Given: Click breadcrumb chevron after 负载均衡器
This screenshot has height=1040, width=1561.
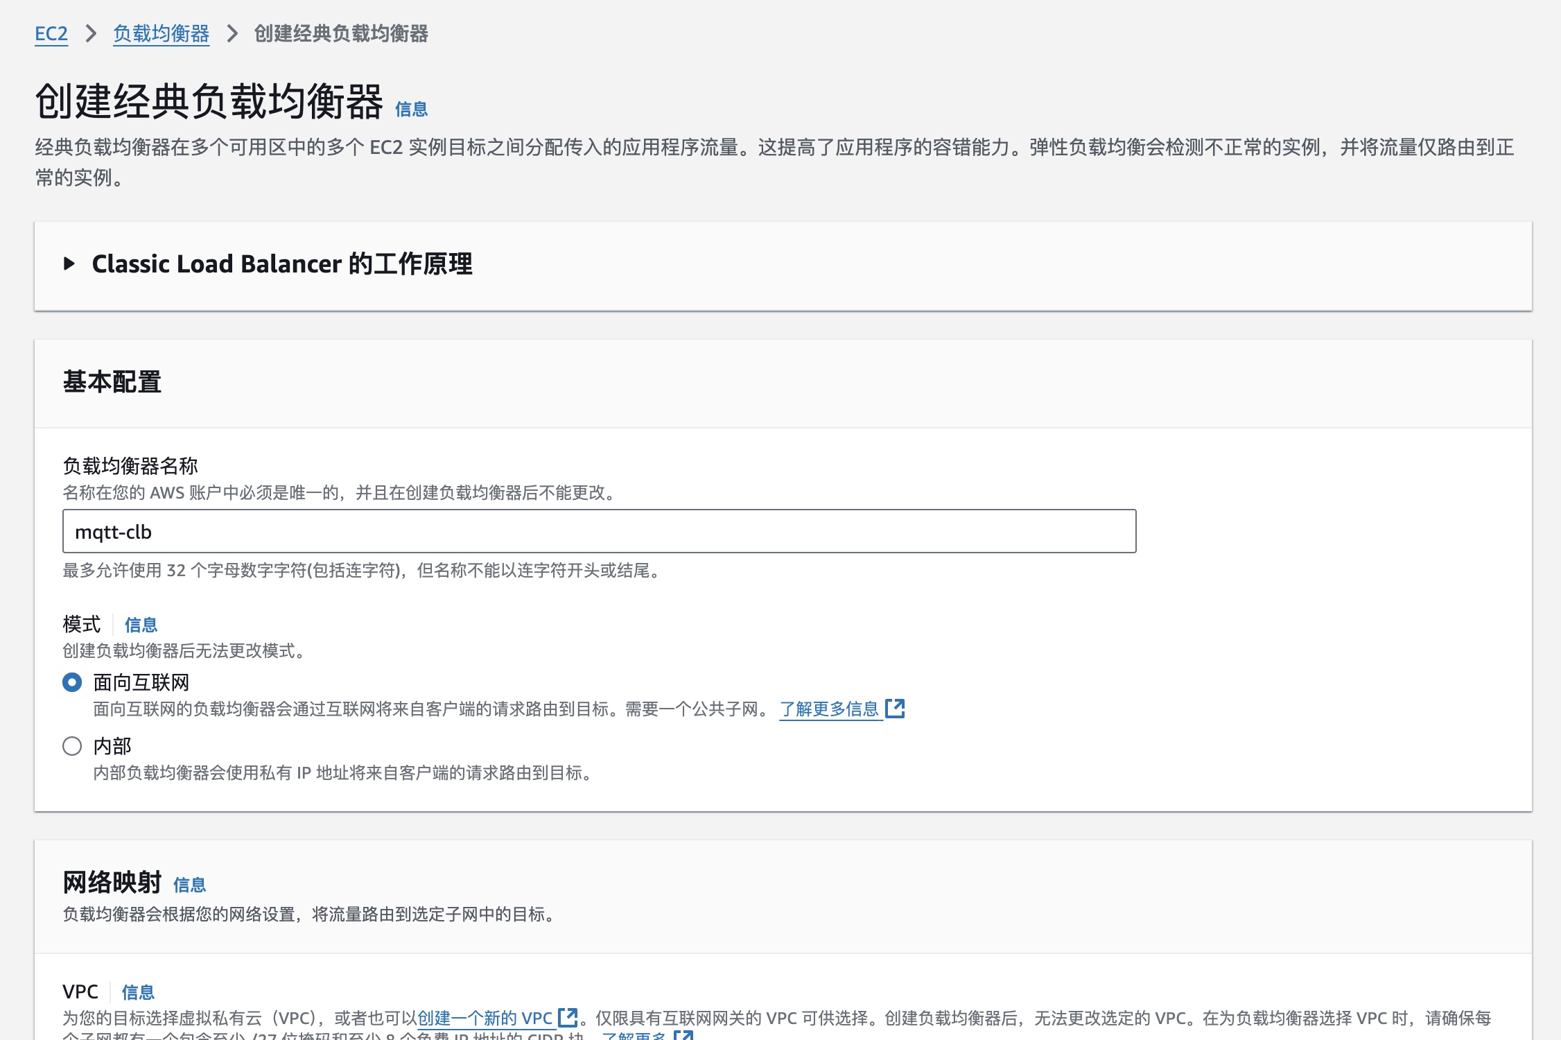Looking at the screenshot, I should pos(232,33).
